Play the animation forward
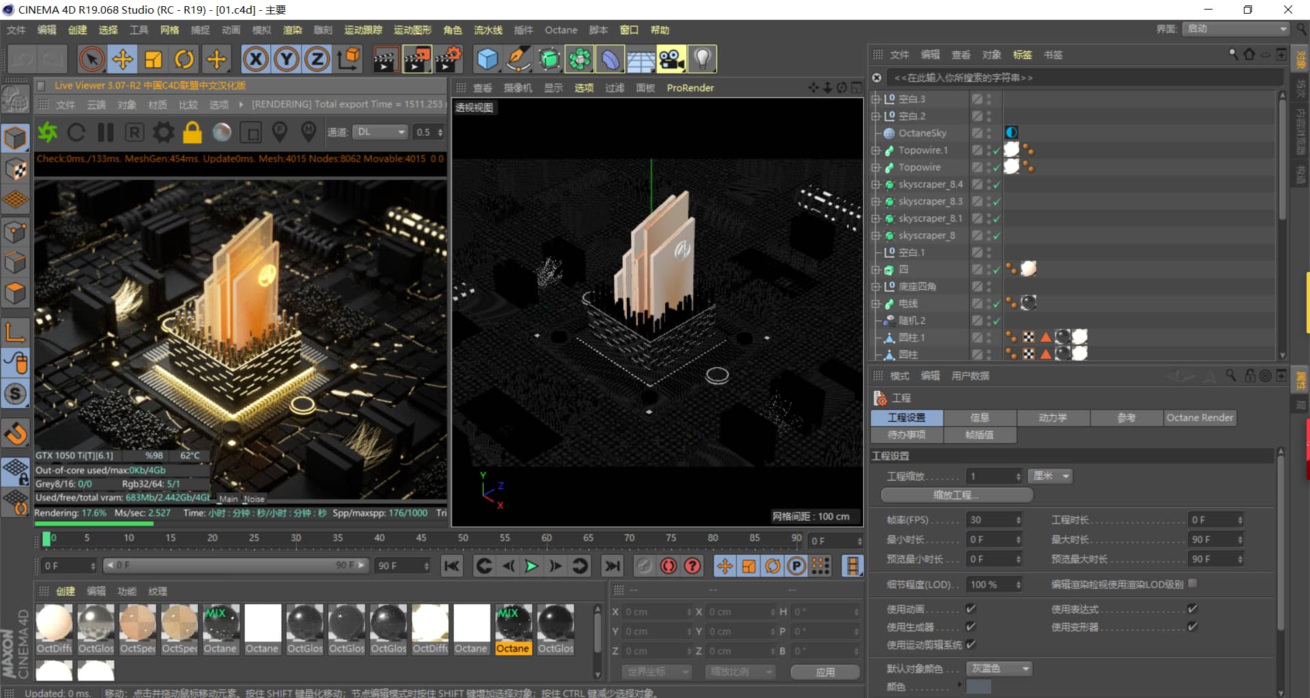 point(532,566)
